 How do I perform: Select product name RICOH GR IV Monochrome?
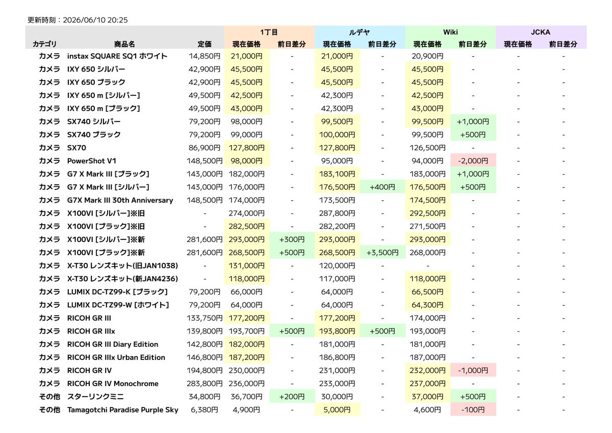click(x=113, y=383)
